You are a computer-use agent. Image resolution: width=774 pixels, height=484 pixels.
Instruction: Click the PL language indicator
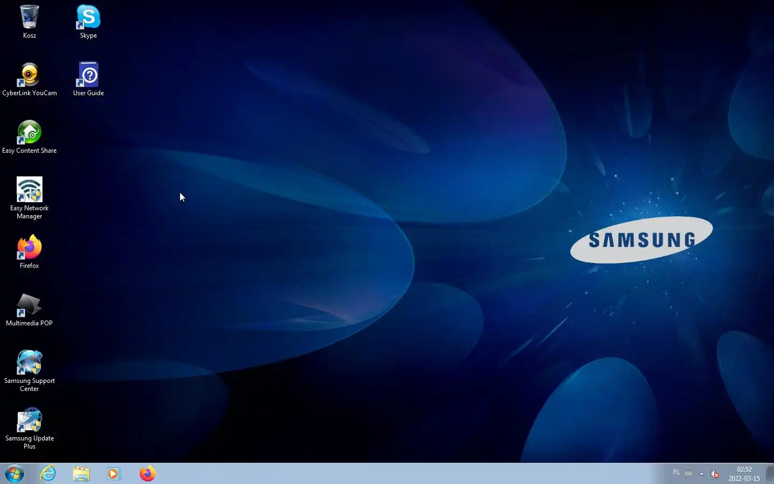point(676,472)
